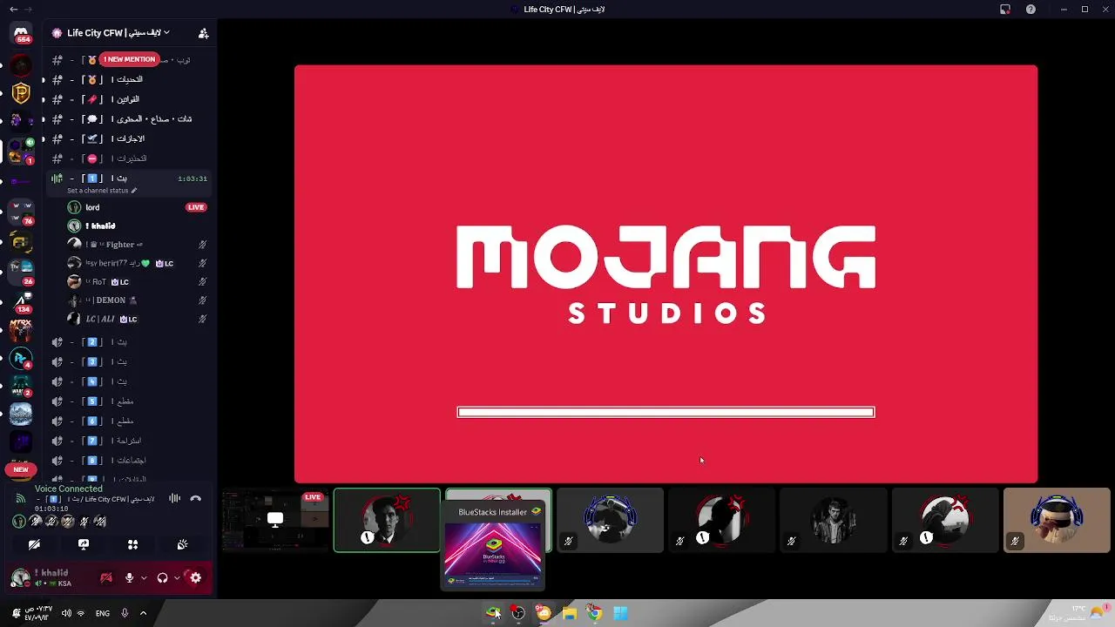
Task: Open the soundboard icon
Action: click(182, 544)
